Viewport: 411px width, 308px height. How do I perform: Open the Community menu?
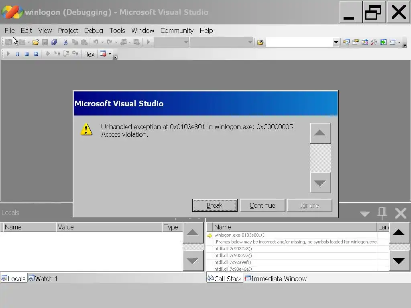coord(177,30)
